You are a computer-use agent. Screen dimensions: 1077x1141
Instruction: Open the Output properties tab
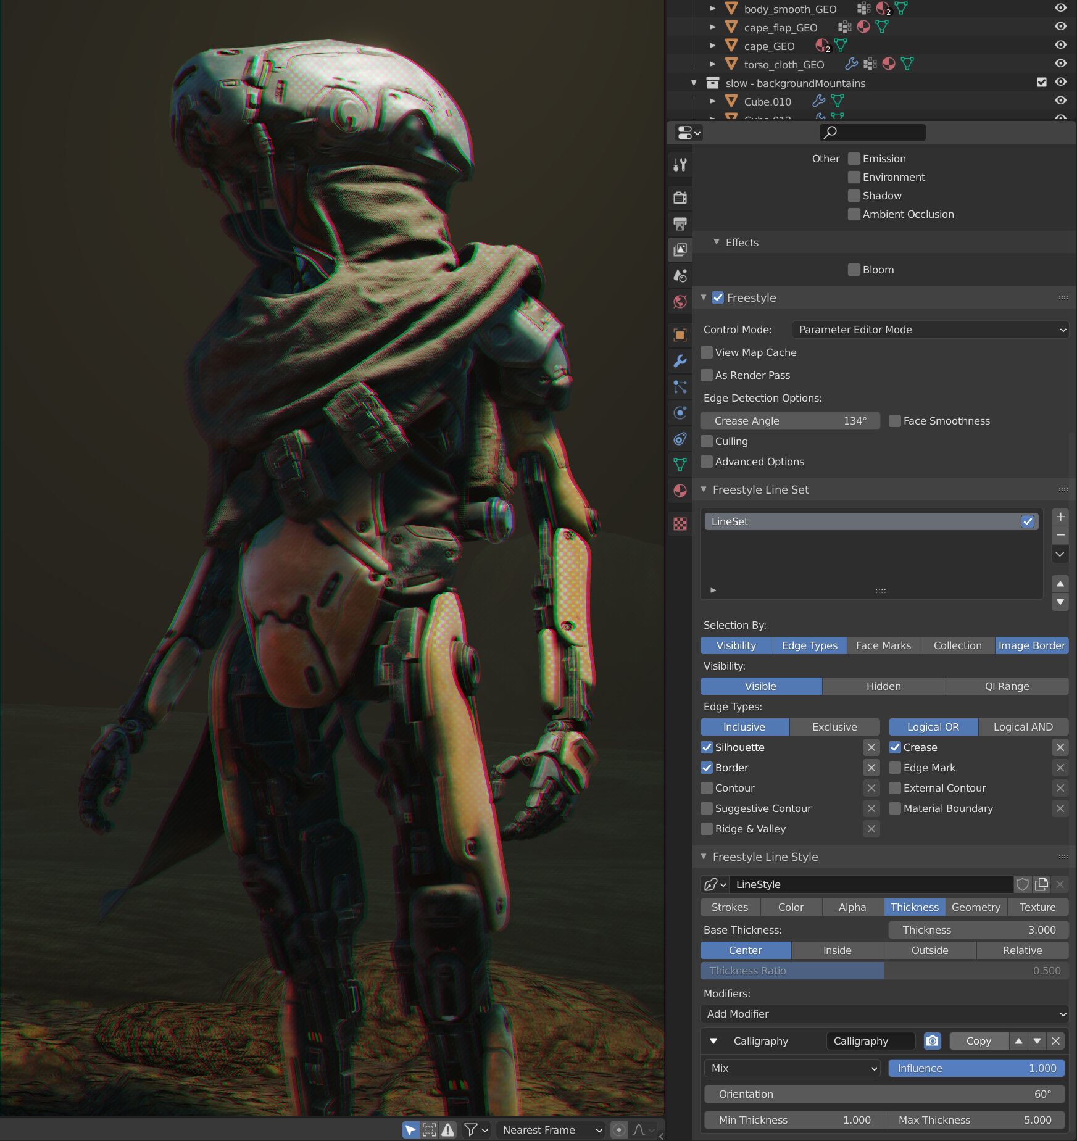[x=680, y=223]
